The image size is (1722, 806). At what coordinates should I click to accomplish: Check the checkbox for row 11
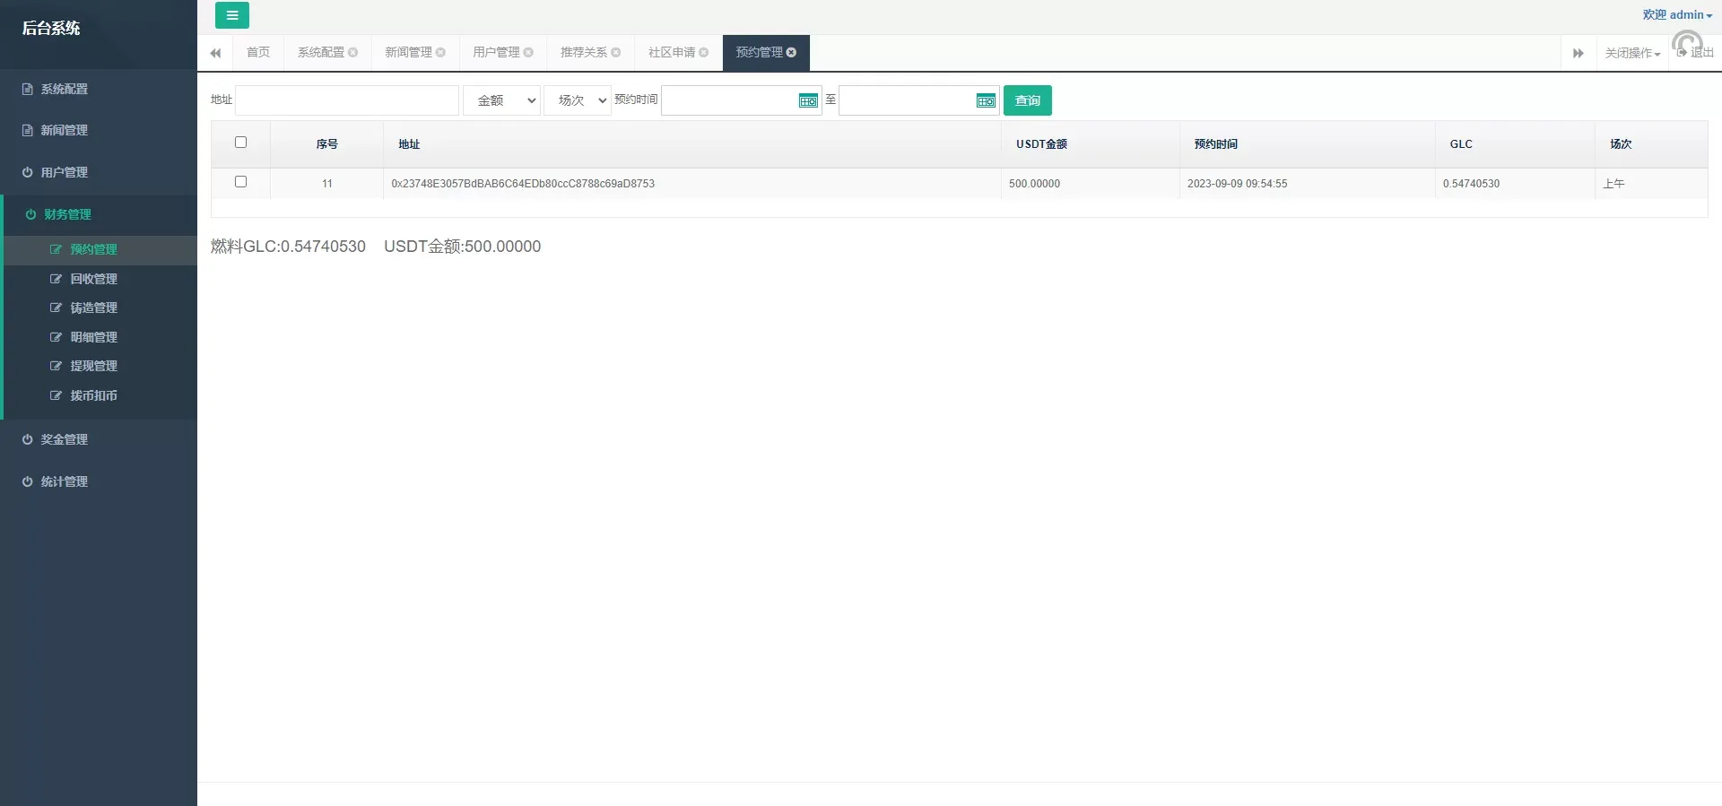[240, 182]
